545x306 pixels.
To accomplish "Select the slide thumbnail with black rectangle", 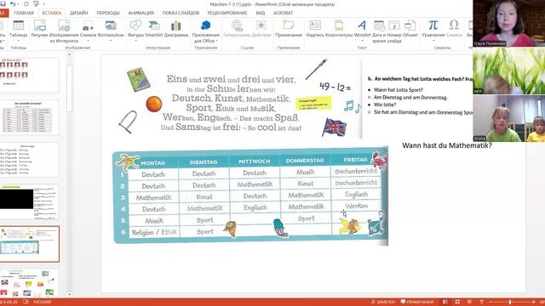I will (30, 202).
